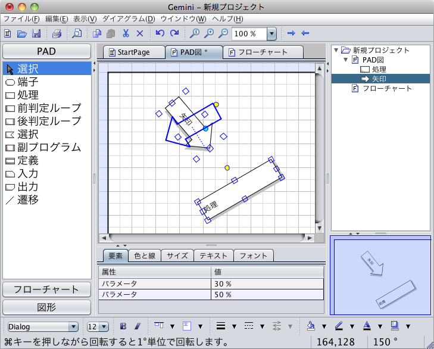Select the 後判定ループ shape tool
Screen dimensions: 434x349
click(47, 121)
